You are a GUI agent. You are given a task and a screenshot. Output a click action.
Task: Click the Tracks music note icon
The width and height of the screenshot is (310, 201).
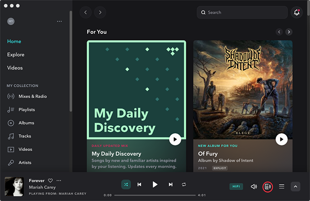(11, 136)
